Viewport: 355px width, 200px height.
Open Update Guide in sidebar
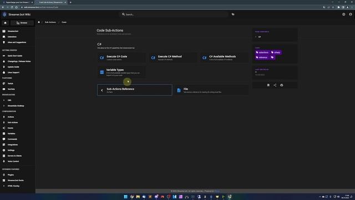pos(17,67)
